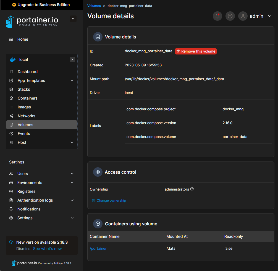Click the Registries icon

tap(11, 191)
